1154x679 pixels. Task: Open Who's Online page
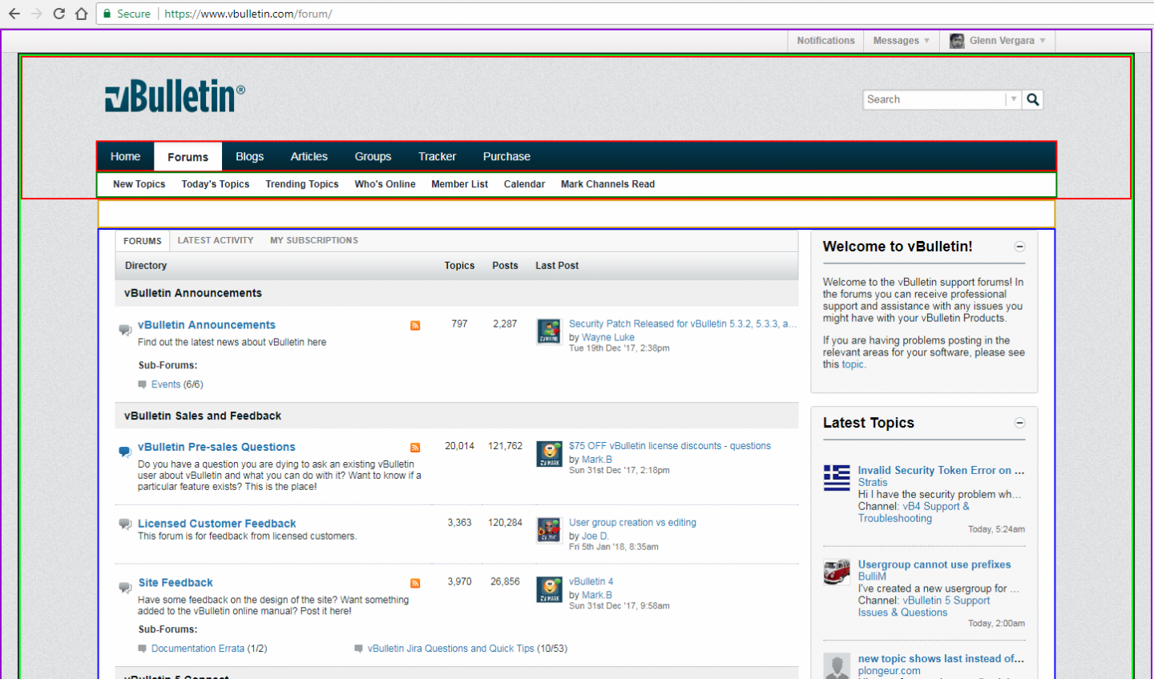point(385,184)
